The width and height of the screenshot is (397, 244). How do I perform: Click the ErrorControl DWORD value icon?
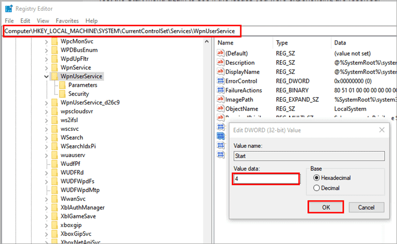tap(220, 81)
